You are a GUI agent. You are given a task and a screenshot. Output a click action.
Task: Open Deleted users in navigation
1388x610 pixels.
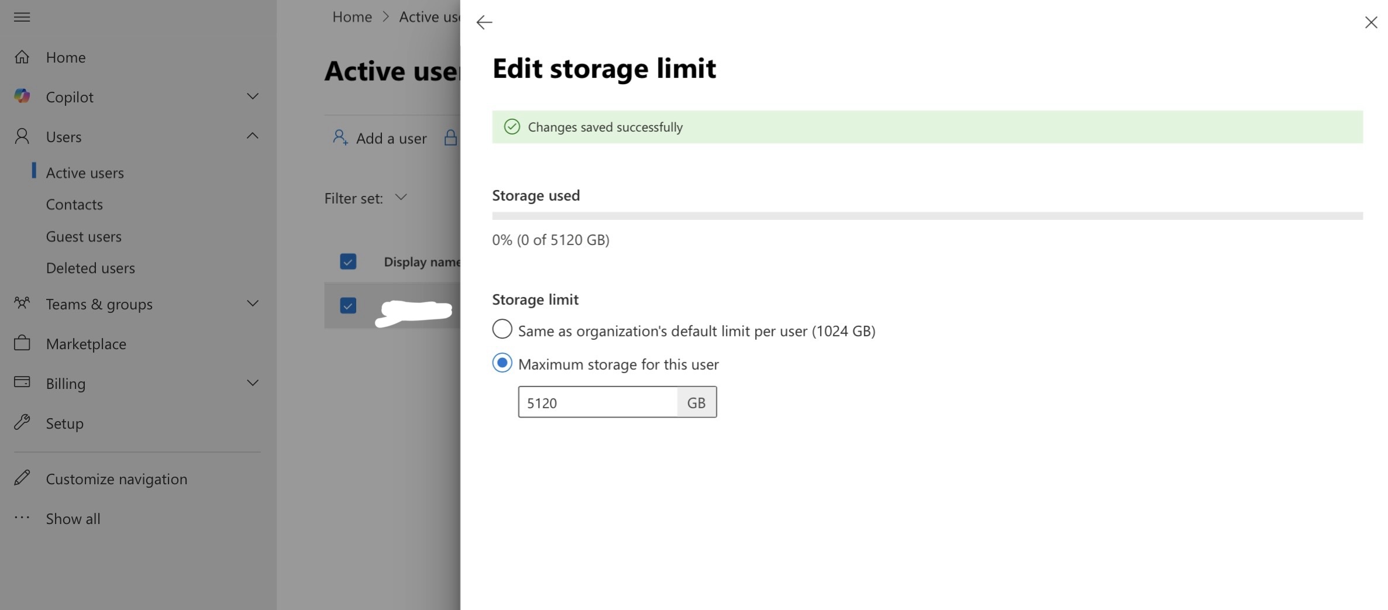[x=90, y=268]
